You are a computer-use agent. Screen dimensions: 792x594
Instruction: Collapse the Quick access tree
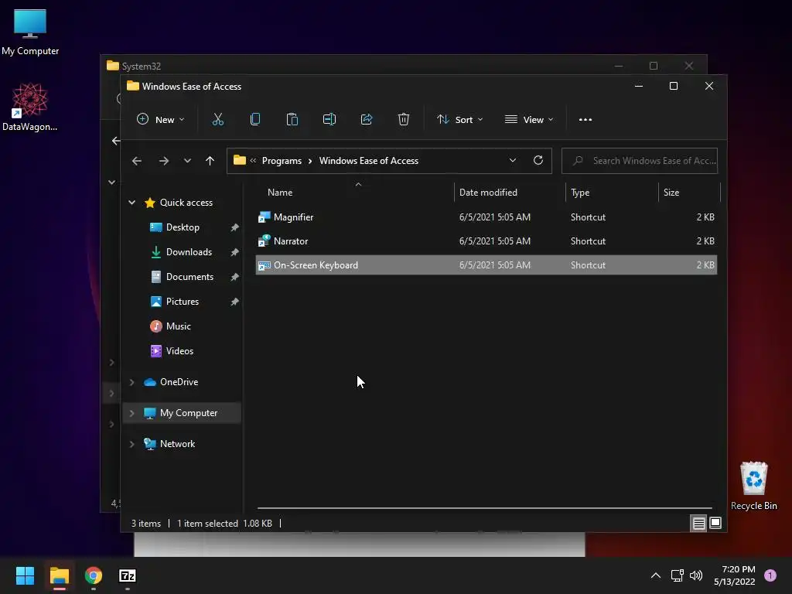pos(131,203)
